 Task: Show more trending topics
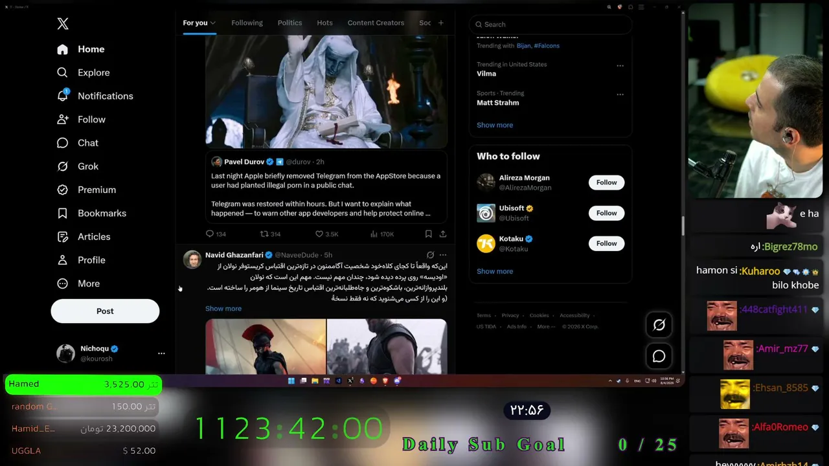click(495, 125)
